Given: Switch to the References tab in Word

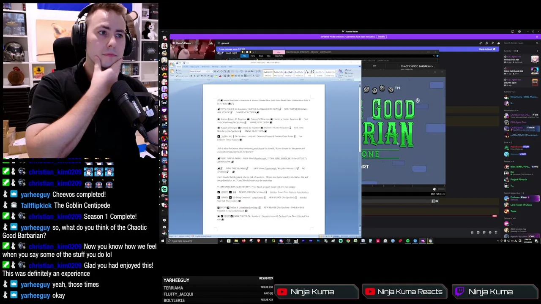Looking at the screenshot, I should tap(205, 67).
